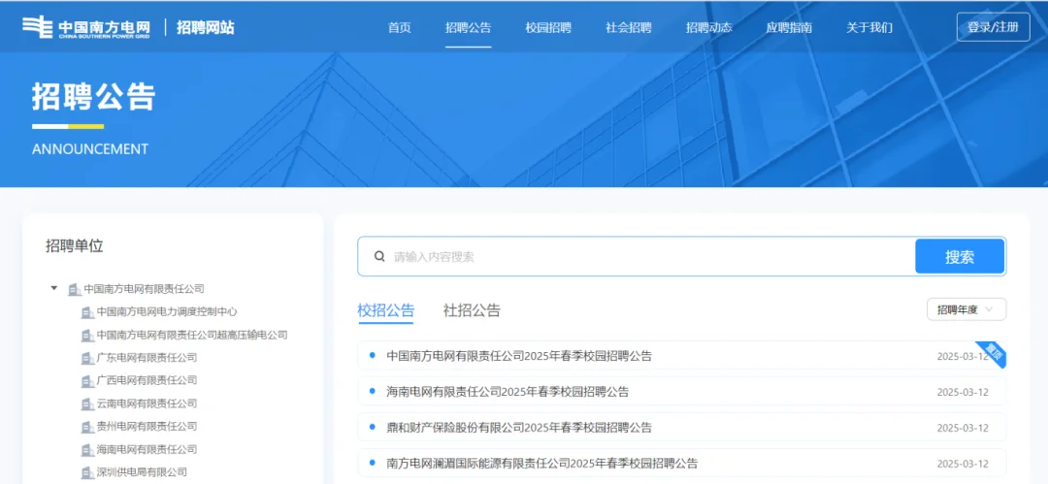Viewport: 1048px width, 484px height.
Task: Select 深圳供电局有限公司 in the tree
Action: (142, 472)
